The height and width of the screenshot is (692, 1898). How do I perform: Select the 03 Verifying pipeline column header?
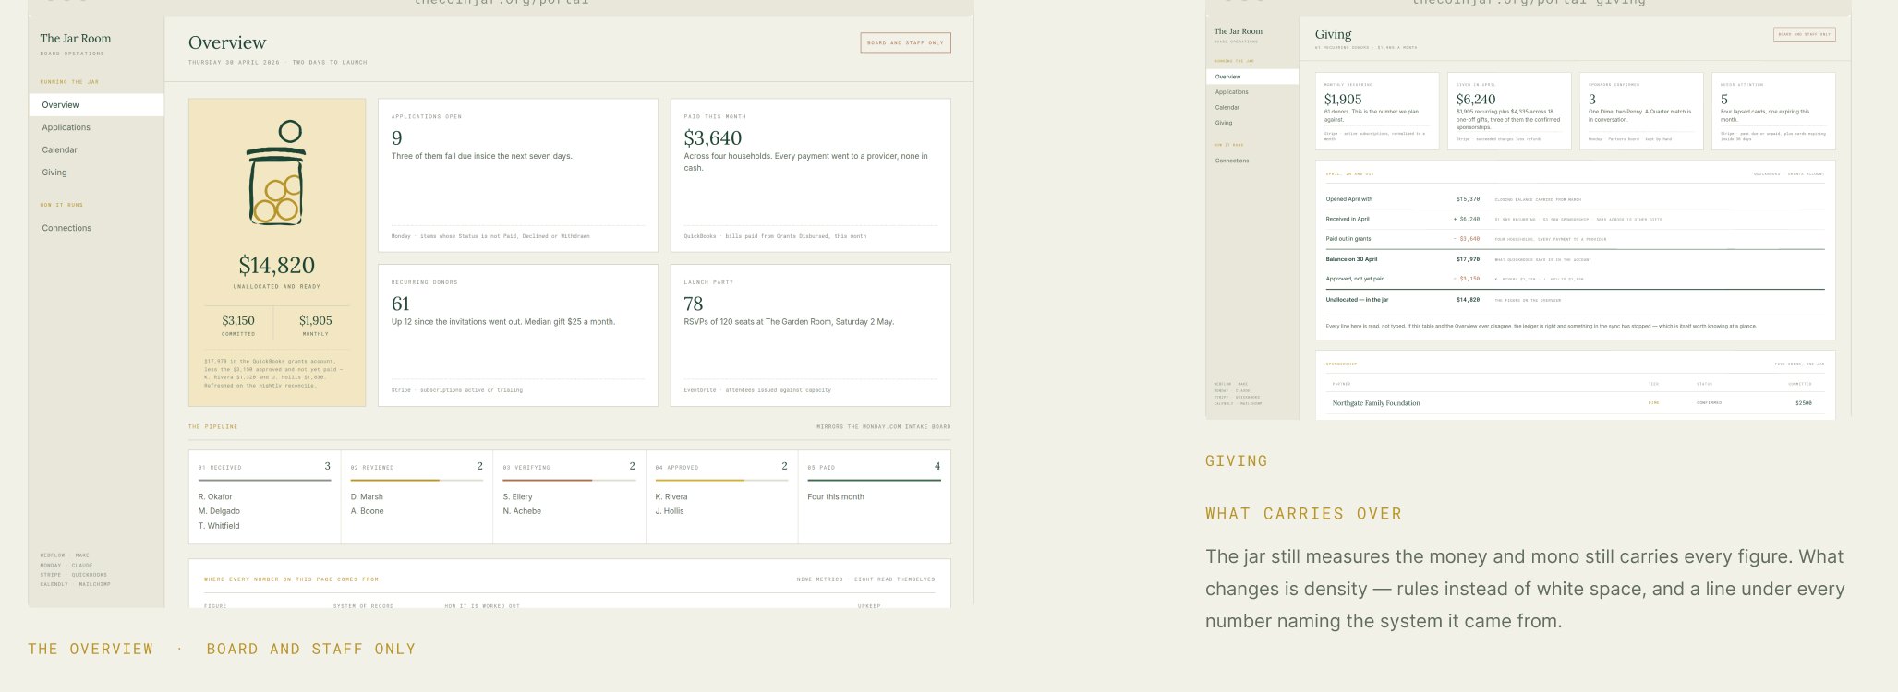point(569,467)
